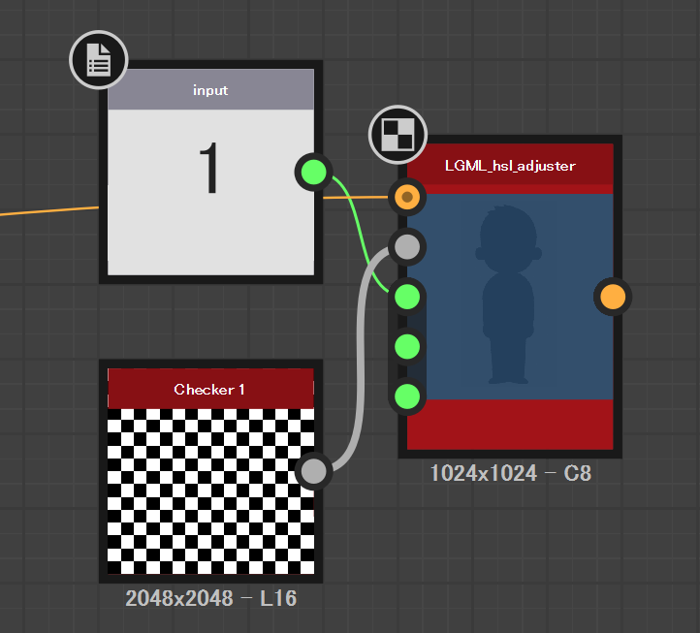This screenshot has width=700, height=633.
Task: Select the orange wire entering the input node
Action: (48, 210)
